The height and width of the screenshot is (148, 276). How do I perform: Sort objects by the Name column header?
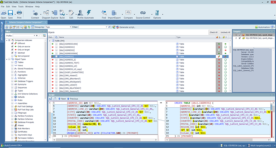117,37
